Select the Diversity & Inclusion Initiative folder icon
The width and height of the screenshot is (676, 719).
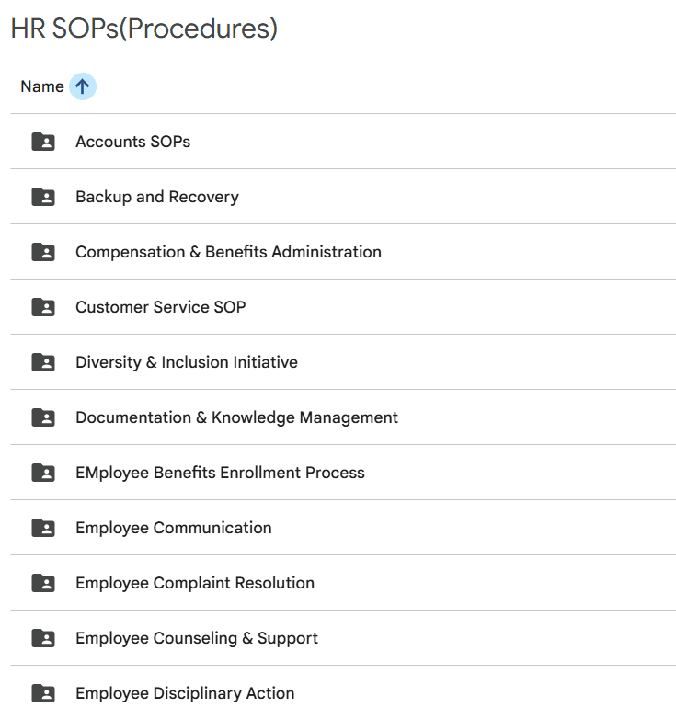pyautogui.click(x=43, y=362)
